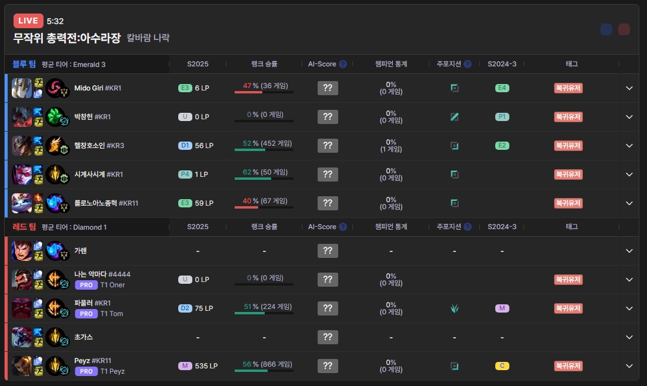
Task: Click the main position icon for 박창헌
Action: coord(454,117)
